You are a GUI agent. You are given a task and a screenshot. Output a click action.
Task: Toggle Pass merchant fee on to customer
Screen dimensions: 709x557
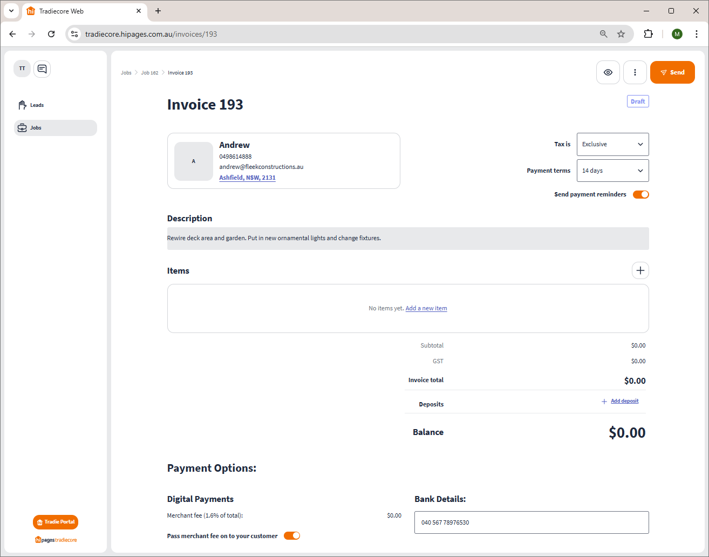point(291,536)
